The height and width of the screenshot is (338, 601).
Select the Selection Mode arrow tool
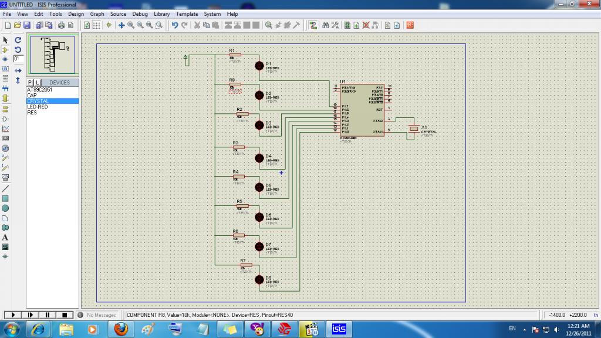tap(5, 40)
